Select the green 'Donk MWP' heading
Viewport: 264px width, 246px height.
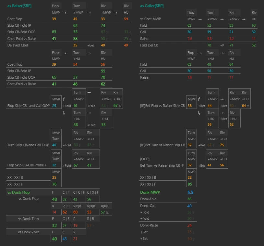click(149, 192)
